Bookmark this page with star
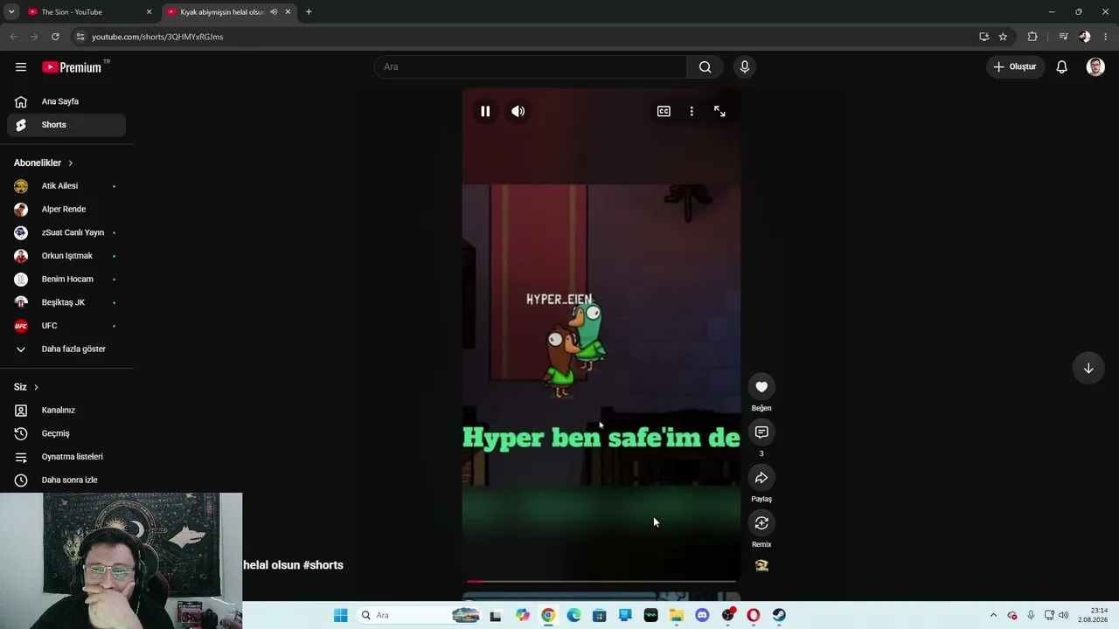 pyautogui.click(x=1003, y=37)
